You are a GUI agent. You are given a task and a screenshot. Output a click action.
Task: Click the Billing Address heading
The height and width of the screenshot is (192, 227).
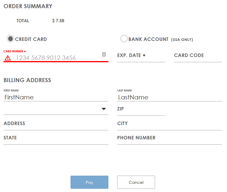point(27,80)
